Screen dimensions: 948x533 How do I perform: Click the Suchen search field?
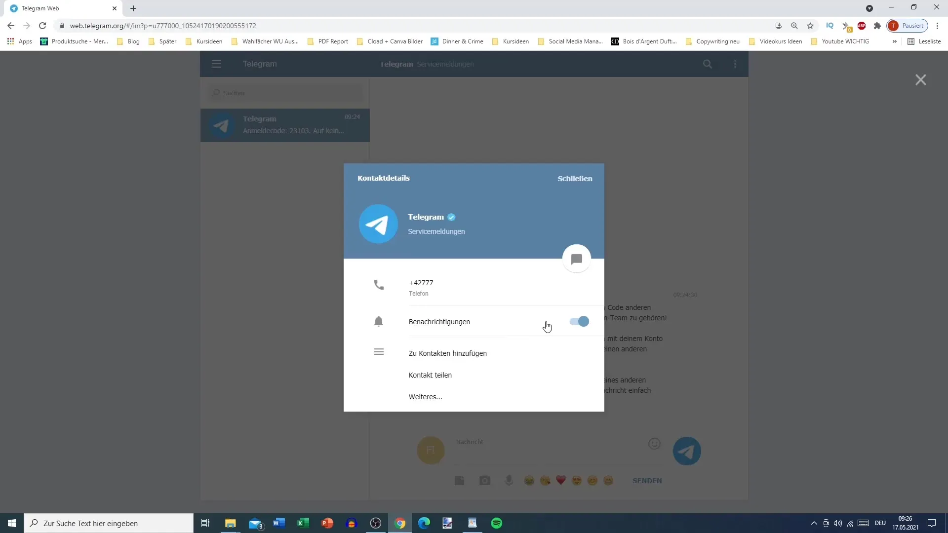pyautogui.click(x=285, y=93)
